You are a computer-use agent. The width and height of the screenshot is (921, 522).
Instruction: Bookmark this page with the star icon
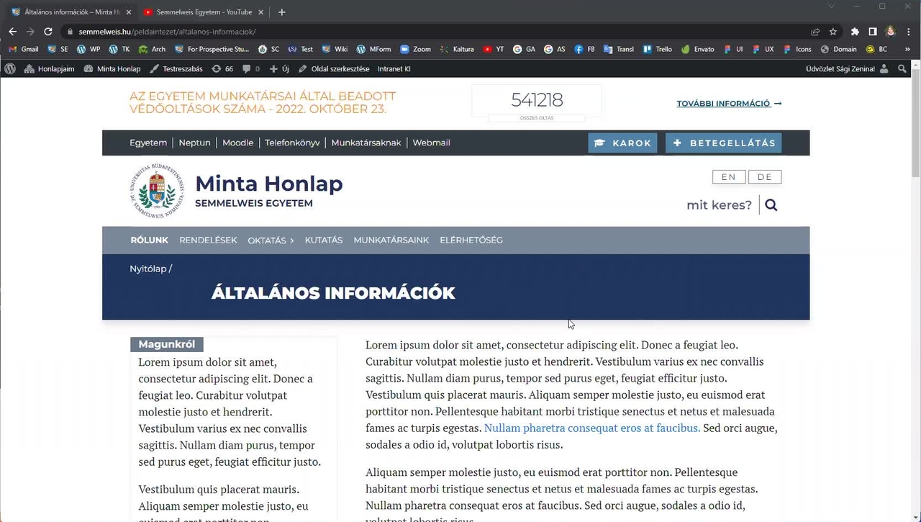click(833, 32)
